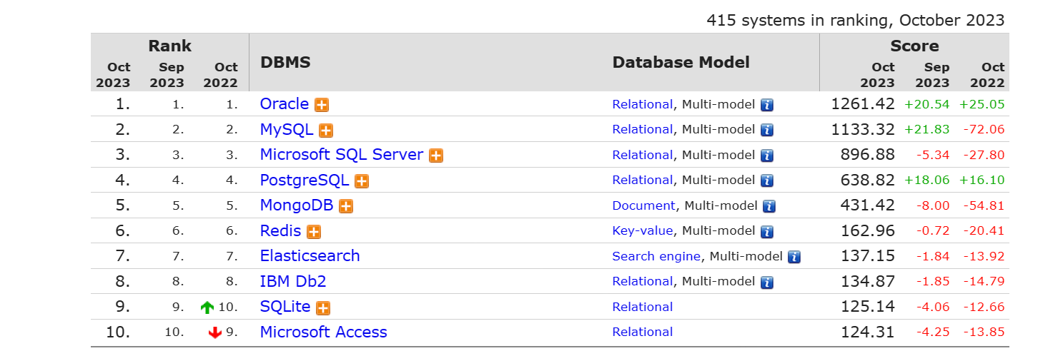Click the orange plus icon beside MongoDB
This screenshot has width=1058, height=351.
[x=346, y=206]
